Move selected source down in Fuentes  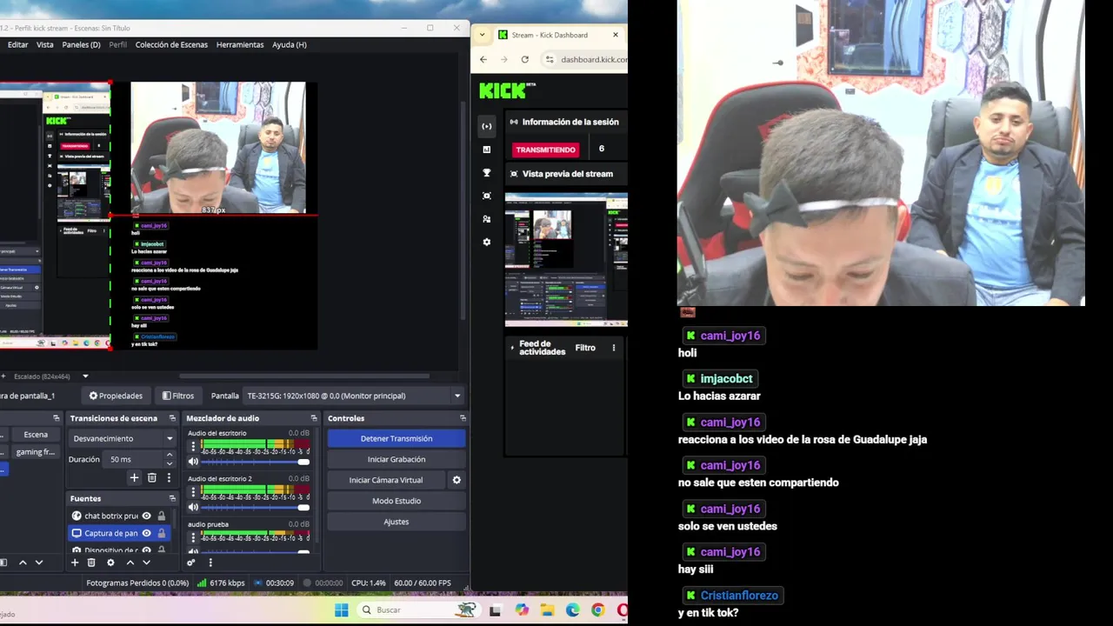(x=146, y=563)
